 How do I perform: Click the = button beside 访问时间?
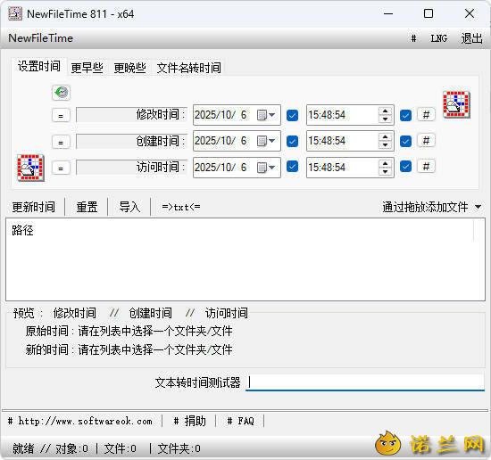[x=61, y=168]
